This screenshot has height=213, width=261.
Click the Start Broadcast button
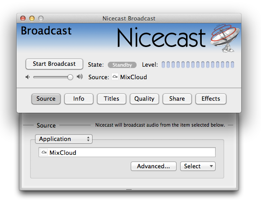[54, 64]
